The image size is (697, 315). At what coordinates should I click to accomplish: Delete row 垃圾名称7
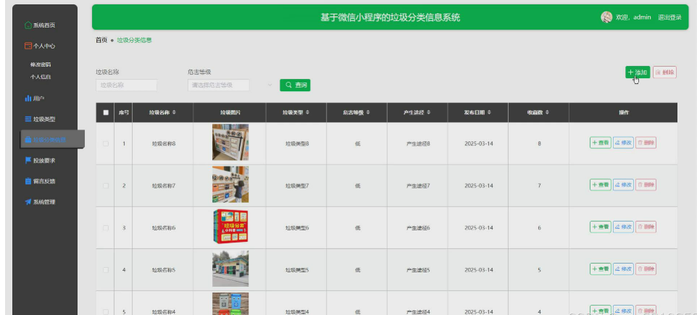646,185
